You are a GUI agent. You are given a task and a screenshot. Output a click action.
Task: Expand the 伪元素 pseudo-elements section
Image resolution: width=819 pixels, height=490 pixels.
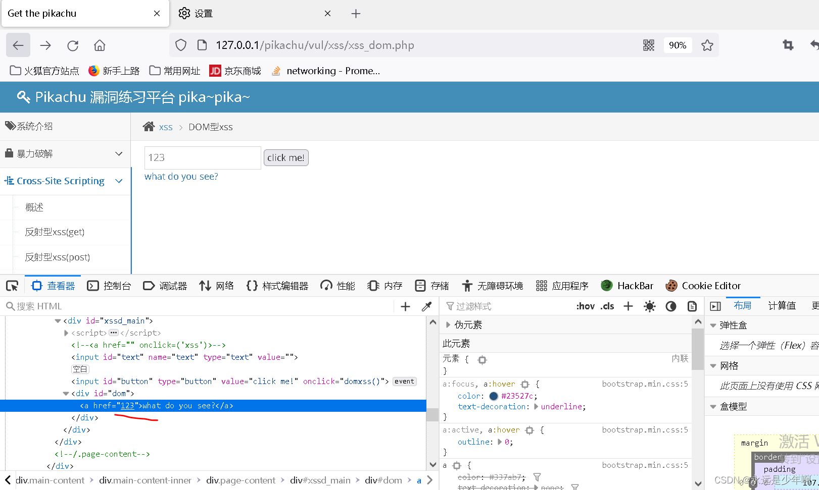[x=448, y=325]
